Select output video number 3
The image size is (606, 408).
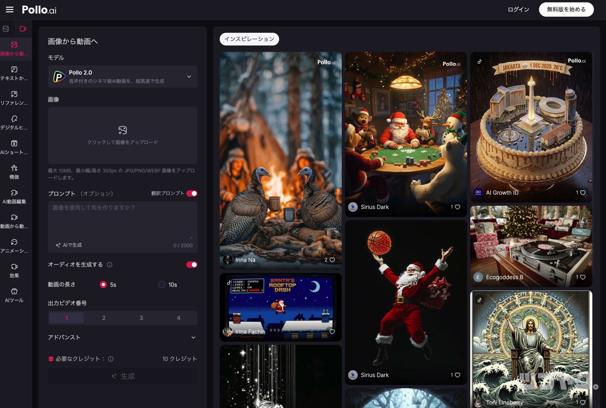pos(141,318)
